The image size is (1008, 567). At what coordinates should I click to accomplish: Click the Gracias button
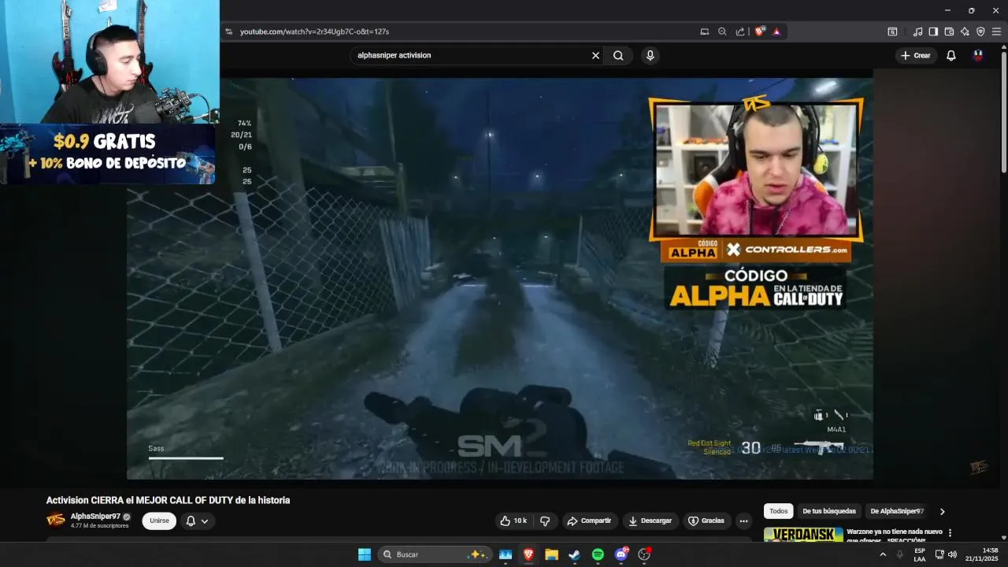pos(706,521)
